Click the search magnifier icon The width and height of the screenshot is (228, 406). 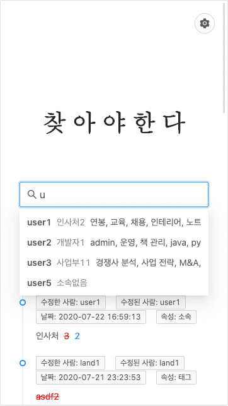(x=31, y=194)
